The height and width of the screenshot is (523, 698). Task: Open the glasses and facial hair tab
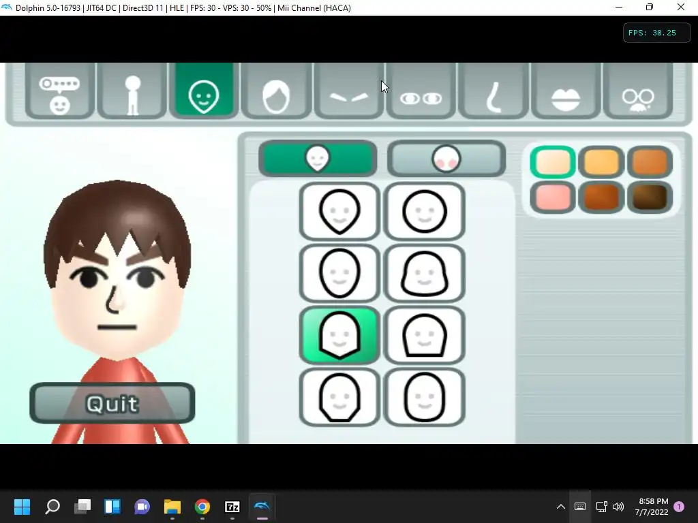click(638, 91)
